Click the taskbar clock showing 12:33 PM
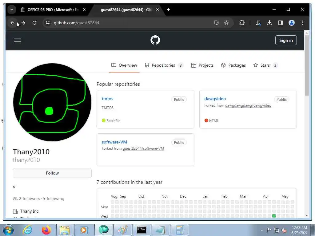 (x=299, y=230)
